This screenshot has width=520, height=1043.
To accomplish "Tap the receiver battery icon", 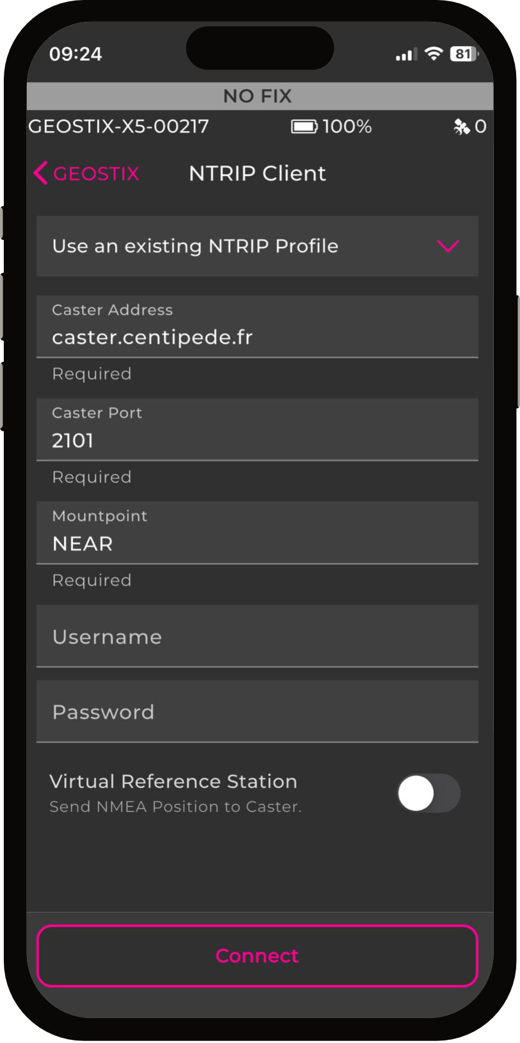I will tap(304, 127).
